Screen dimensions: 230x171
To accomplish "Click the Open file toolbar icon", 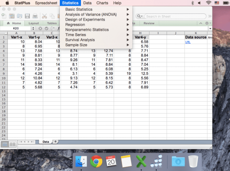I will 19,16.
